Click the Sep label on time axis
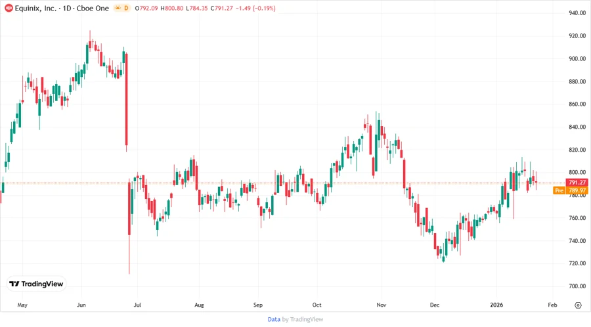This screenshot has width=591, height=327. point(258,305)
